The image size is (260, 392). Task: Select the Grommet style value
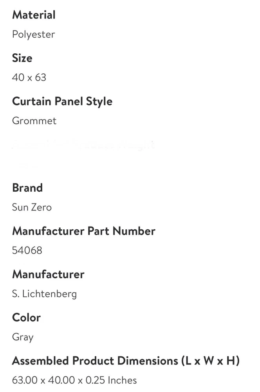click(34, 121)
